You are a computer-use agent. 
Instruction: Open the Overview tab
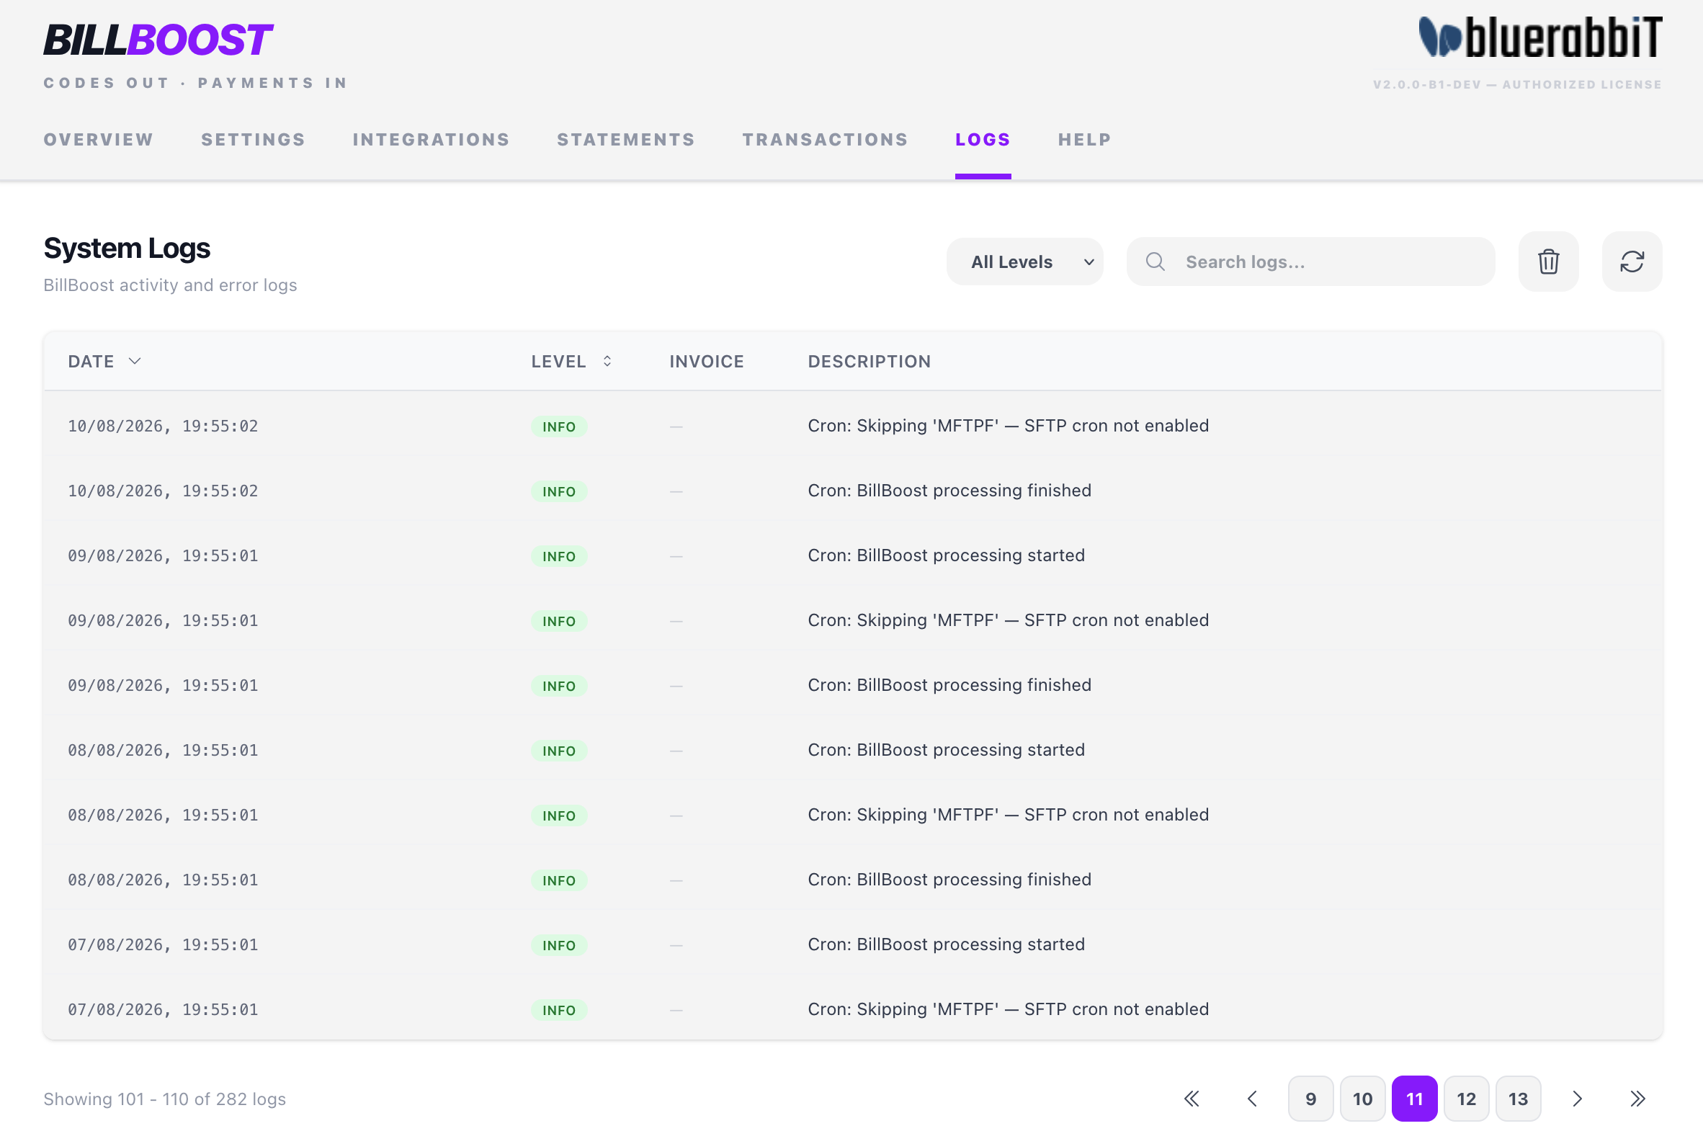point(99,139)
